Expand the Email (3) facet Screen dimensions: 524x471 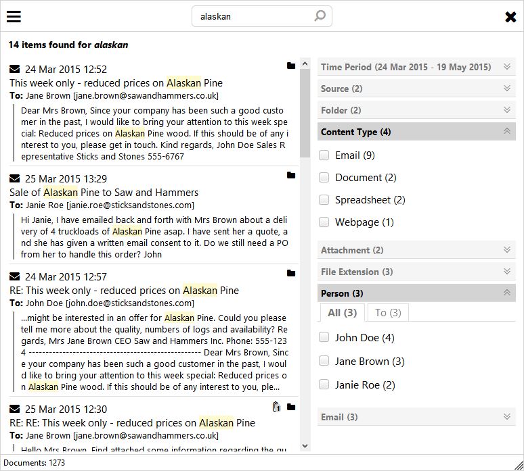pyautogui.click(x=416, y=417)
